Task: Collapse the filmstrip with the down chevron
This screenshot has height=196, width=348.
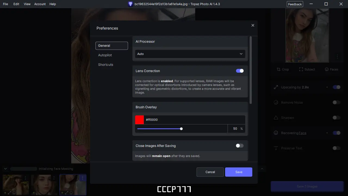Action: [5, 169]
